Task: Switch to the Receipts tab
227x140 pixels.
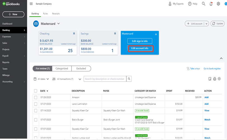Action: tap(56, 14)
